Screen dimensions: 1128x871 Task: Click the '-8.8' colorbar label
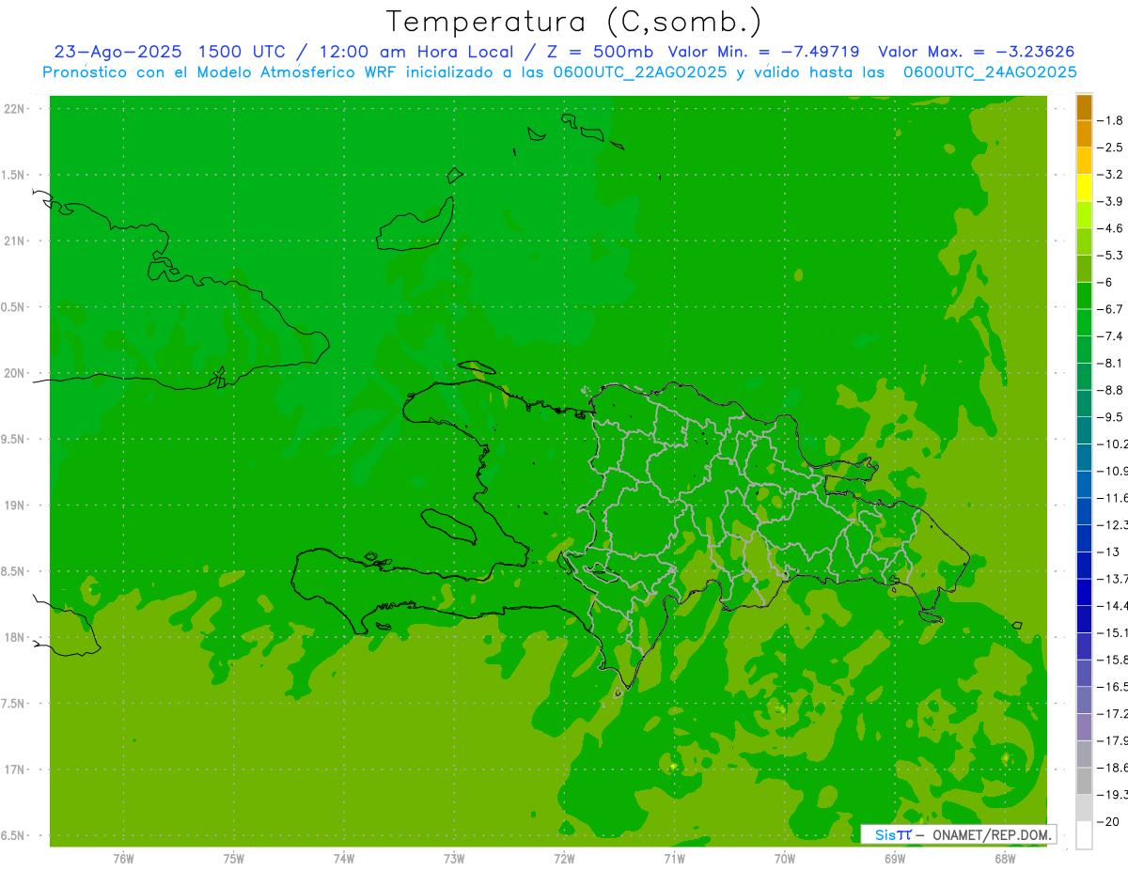click(1111, 390)
